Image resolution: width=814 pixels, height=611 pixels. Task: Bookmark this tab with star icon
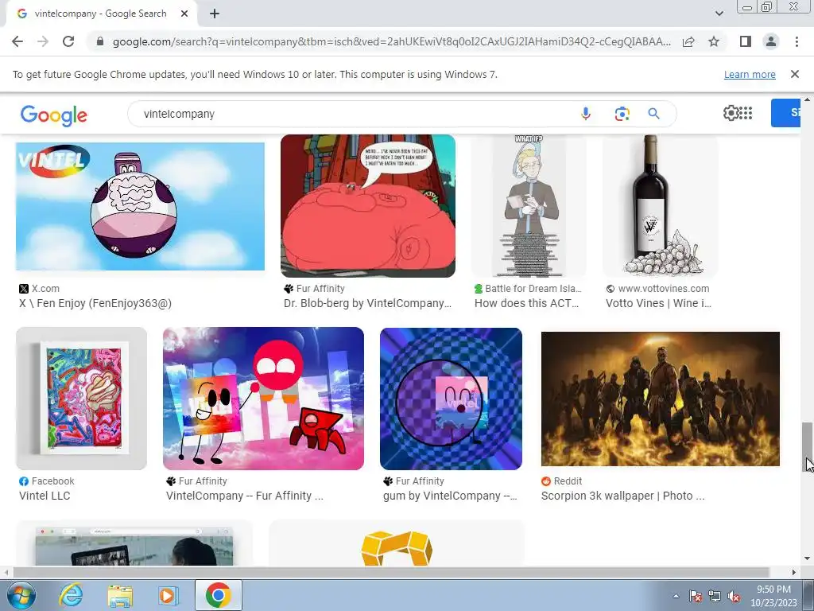714,41
